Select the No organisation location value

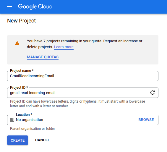29,120
